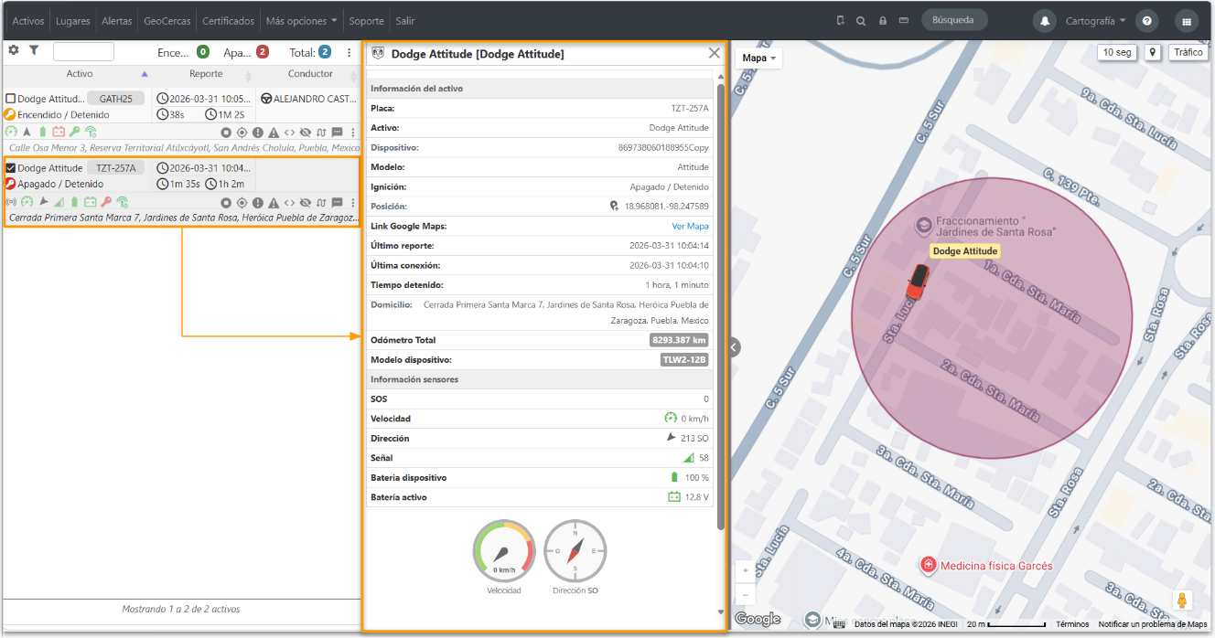Click the route icon in TZT-257A row
Screen dimensions: 1215x638
click(x=321, y=202)
